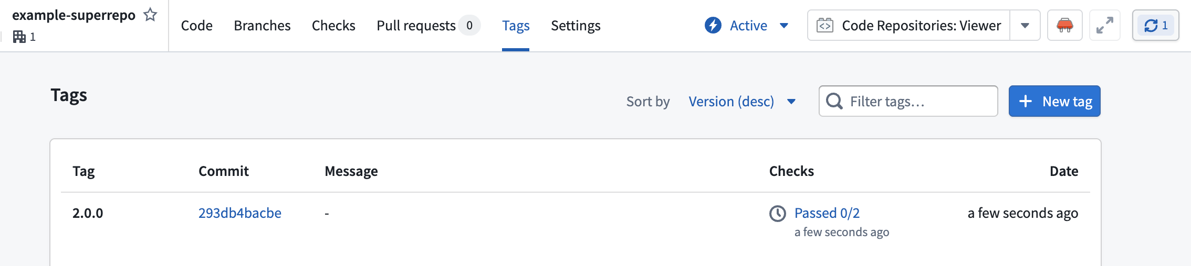Click the organization building icon
Viewport: 1191px width, 266px height.
point(19,37)
